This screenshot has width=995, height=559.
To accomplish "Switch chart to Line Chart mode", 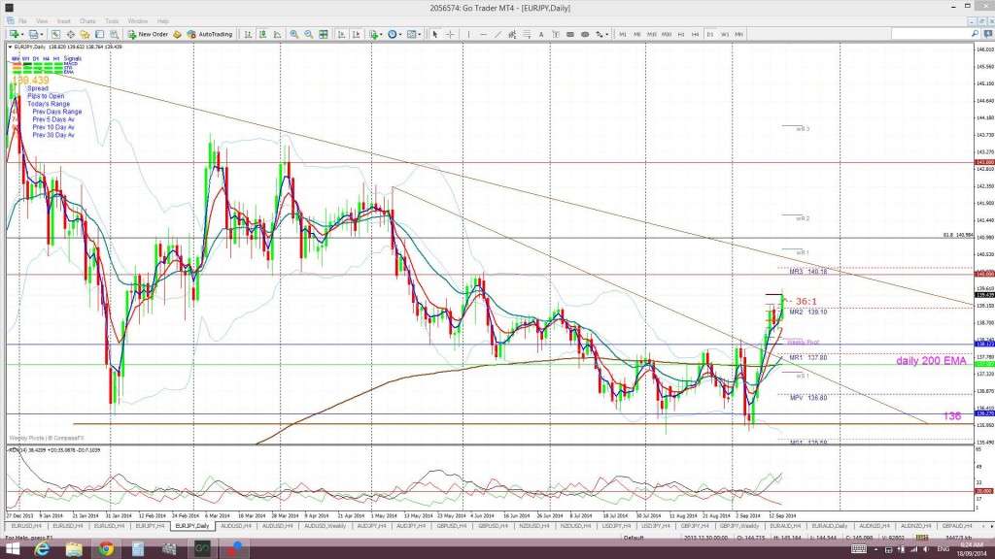I will (x=277, y=34).
